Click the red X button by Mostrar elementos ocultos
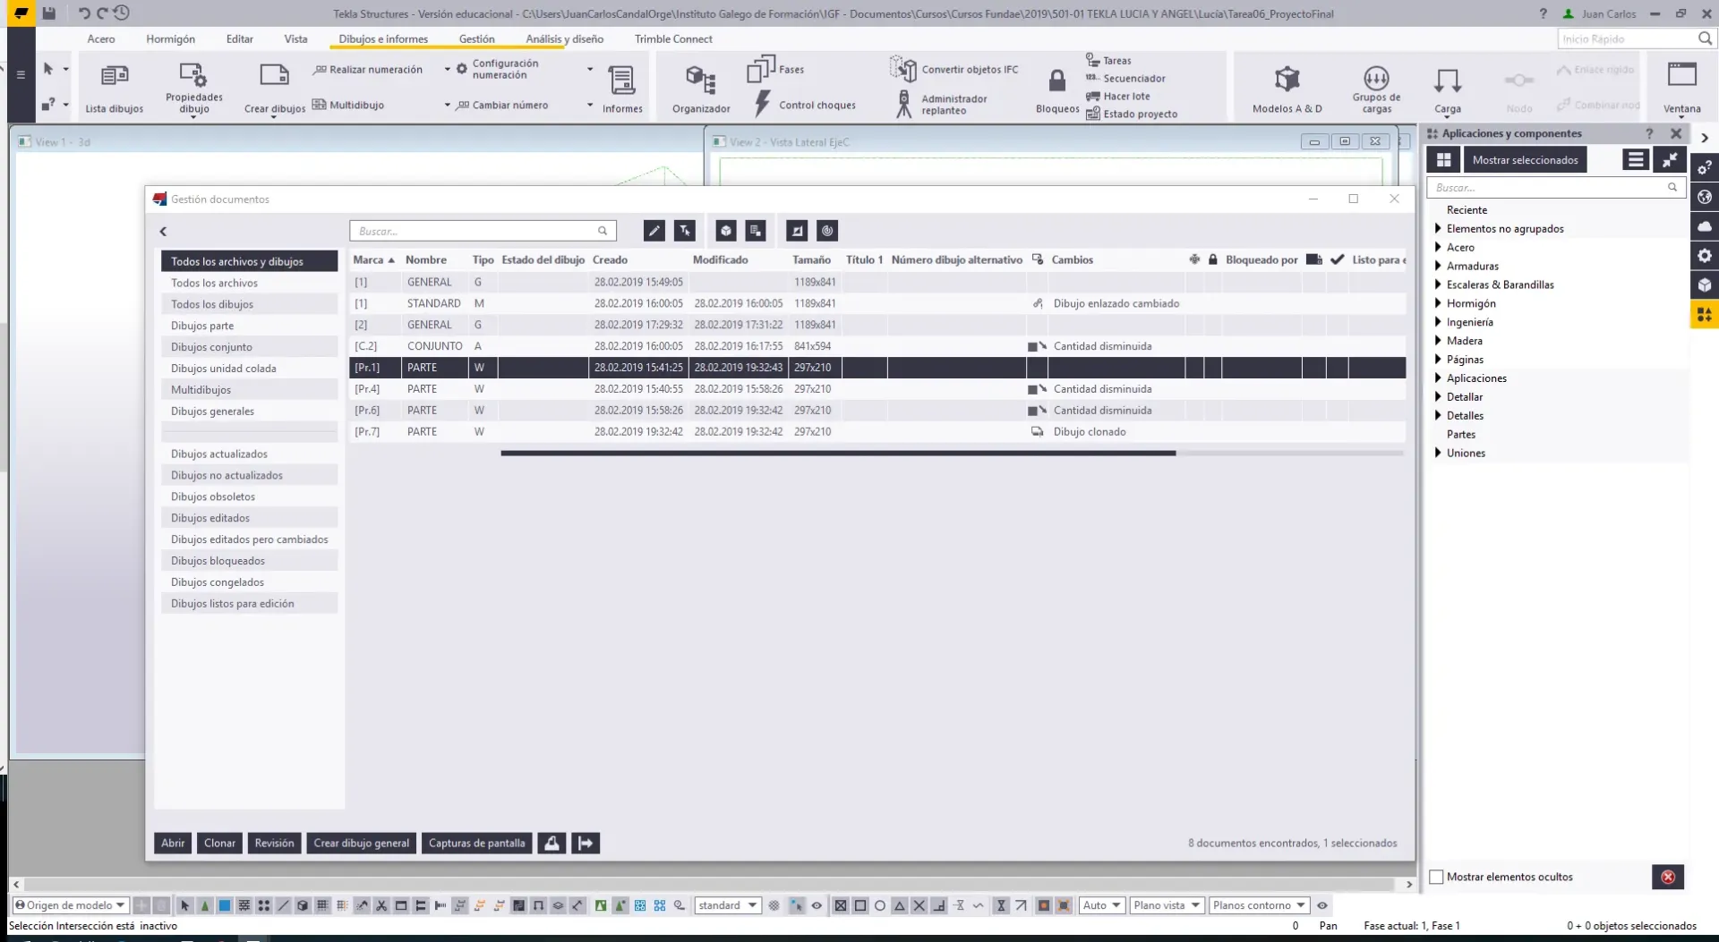The height and width of the screenshot is (942, 1719). tap(1668, 877)
